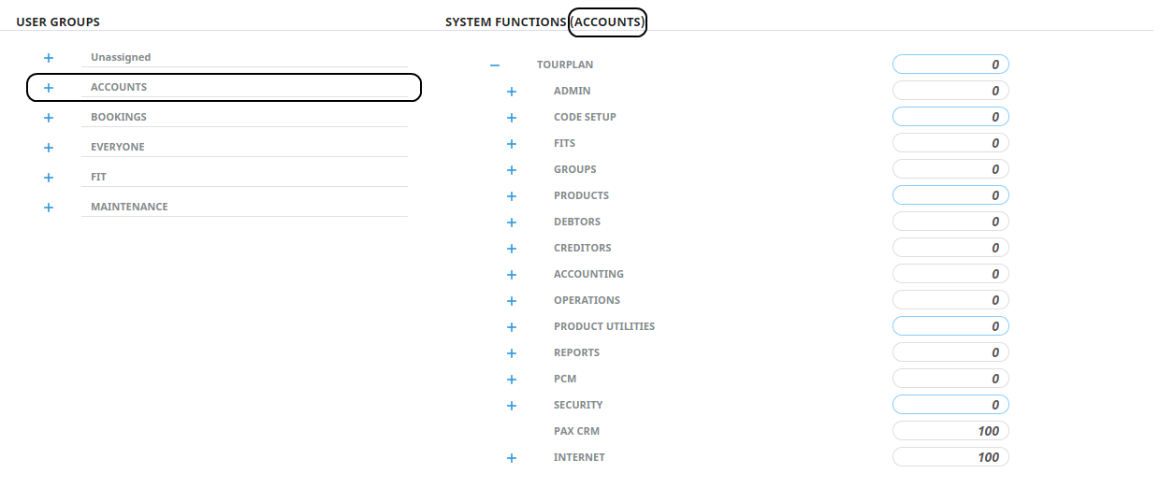Click the CREDITORS access level field
Image resolution: width=1160 pixels, height=488 pixels.
[950, 248]
